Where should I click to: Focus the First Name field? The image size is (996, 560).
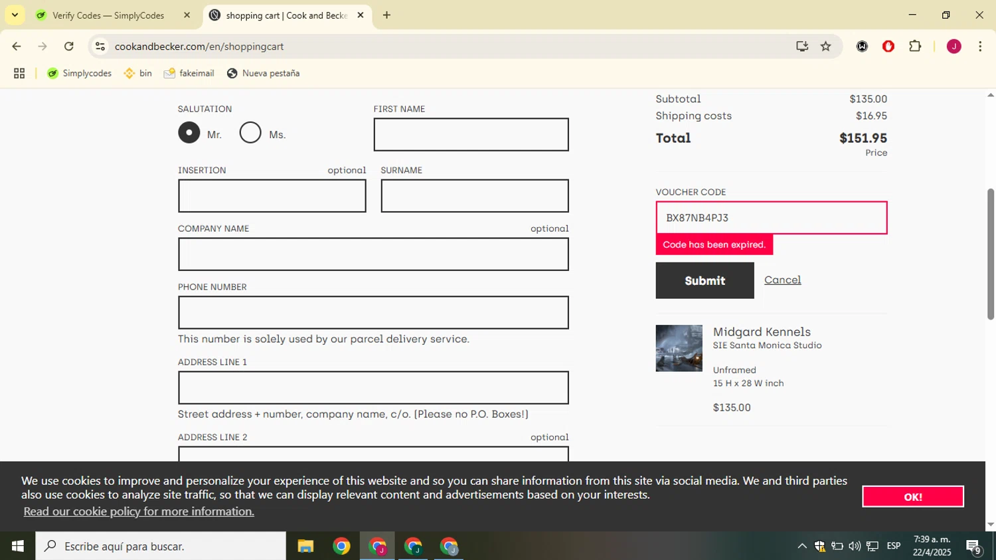pyautogui.click(x=471, y=135)
